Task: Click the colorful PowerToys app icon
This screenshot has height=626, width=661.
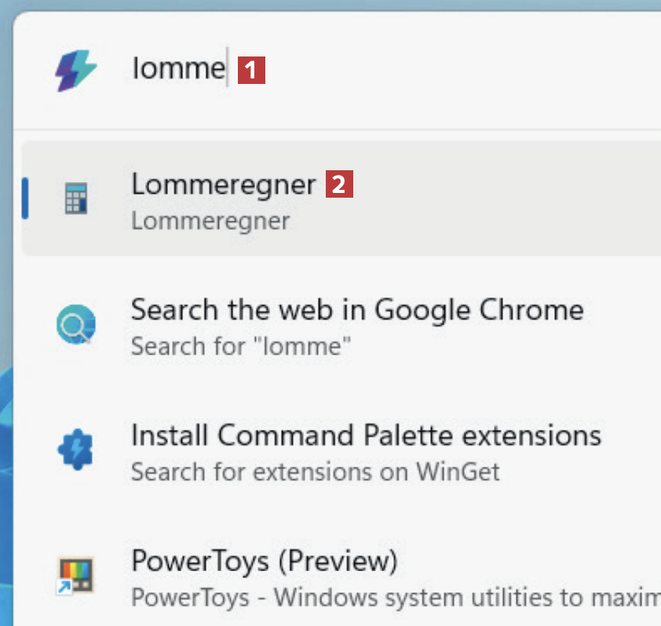Action: pyautogui.click(x=75, y=575)
